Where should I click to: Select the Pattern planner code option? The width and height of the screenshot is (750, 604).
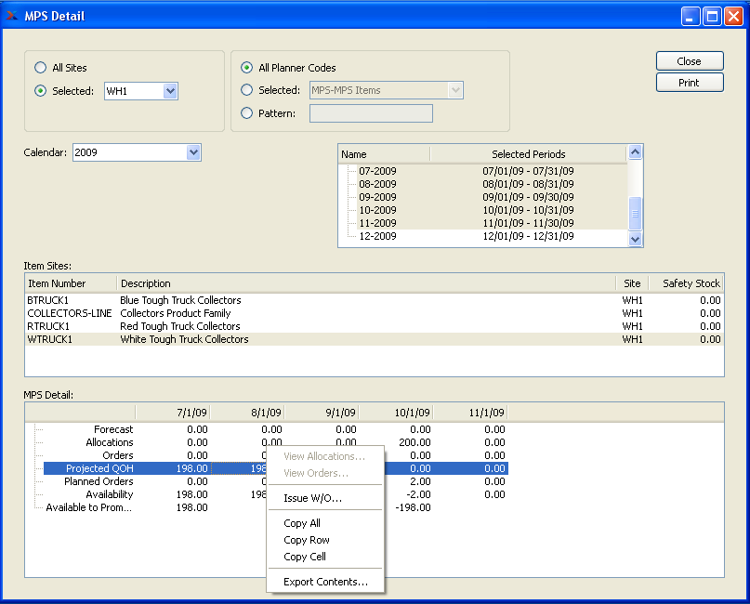(246, 113)
